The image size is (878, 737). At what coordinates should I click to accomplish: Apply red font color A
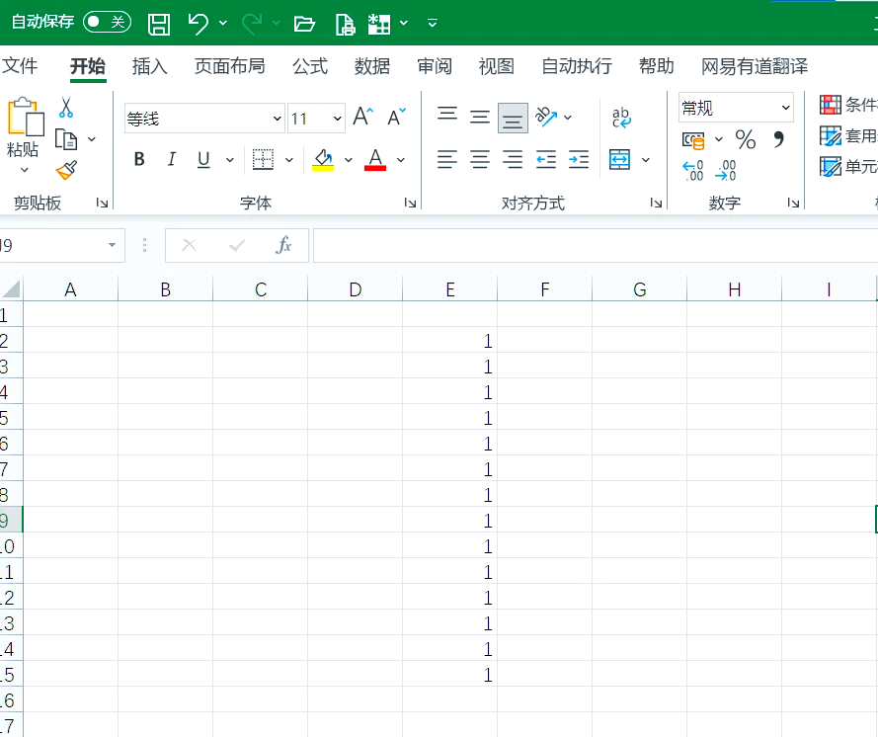375,160
